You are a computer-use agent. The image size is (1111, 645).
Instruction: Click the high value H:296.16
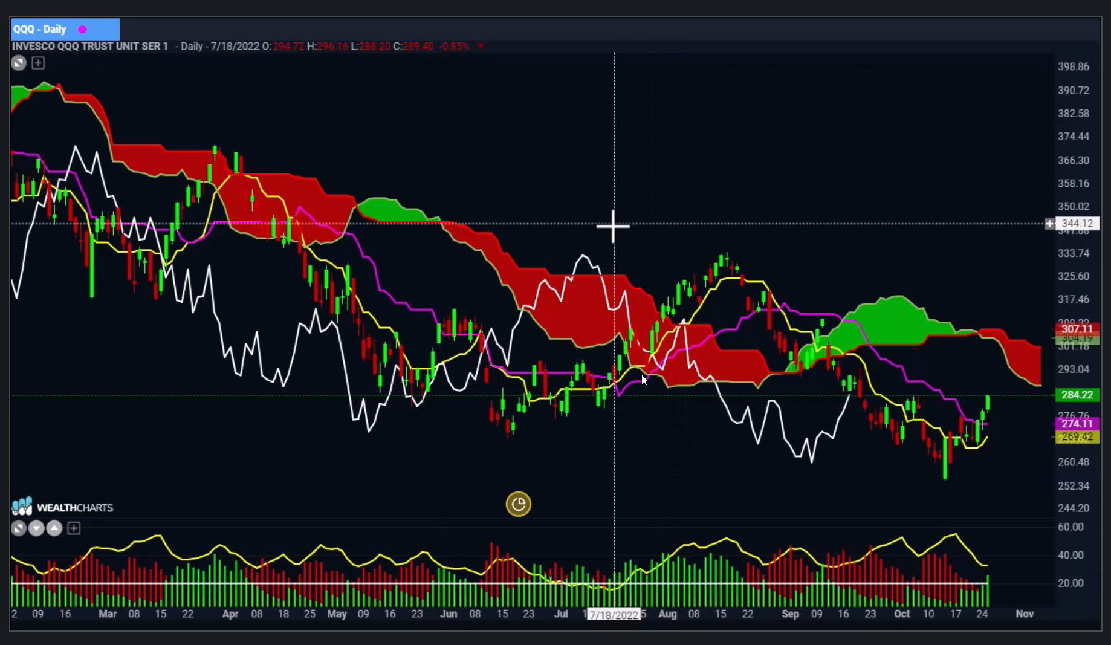328,46
